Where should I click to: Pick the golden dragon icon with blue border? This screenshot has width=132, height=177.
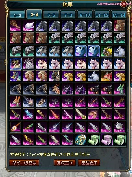[x=16, y=63]
